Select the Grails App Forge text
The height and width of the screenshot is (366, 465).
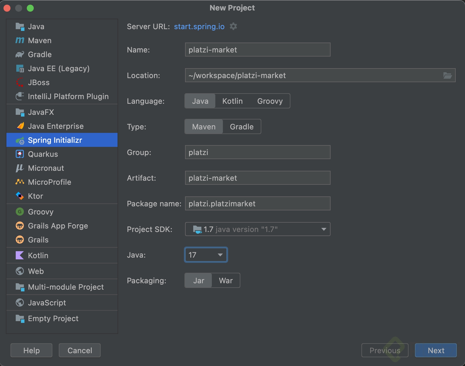[58, 226]
